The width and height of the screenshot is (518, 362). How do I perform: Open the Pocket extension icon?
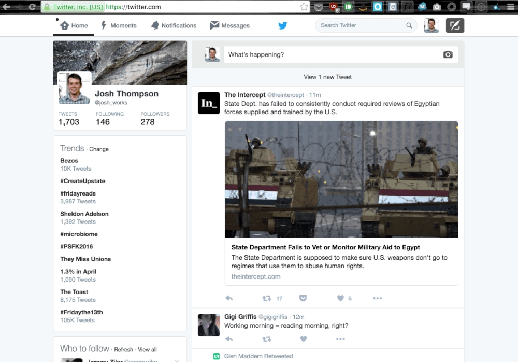pyautogui.click(x=319, y=7)
